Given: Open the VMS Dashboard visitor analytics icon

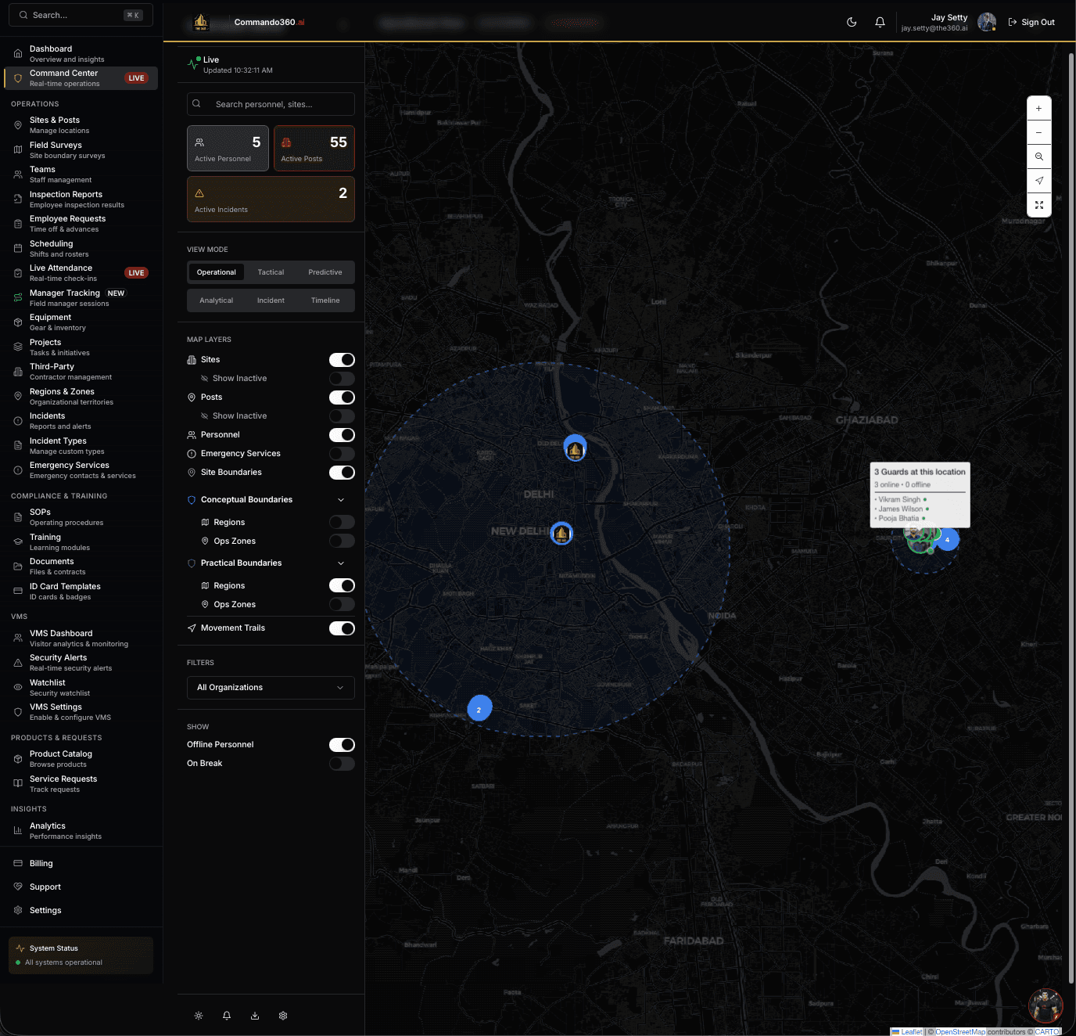Looking at the screenshot, I should (x=17, y=638).
